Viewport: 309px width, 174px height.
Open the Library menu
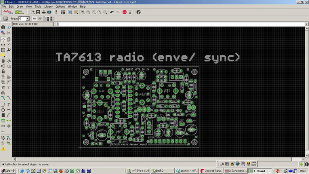(48, 6)
